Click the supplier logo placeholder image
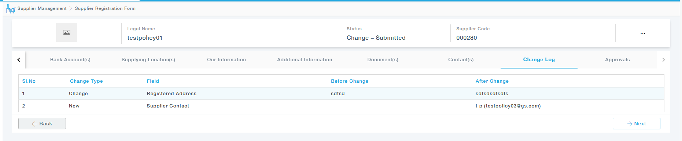Screen dimensions: 682x141 pyautogui.click(x=67, y=32)
